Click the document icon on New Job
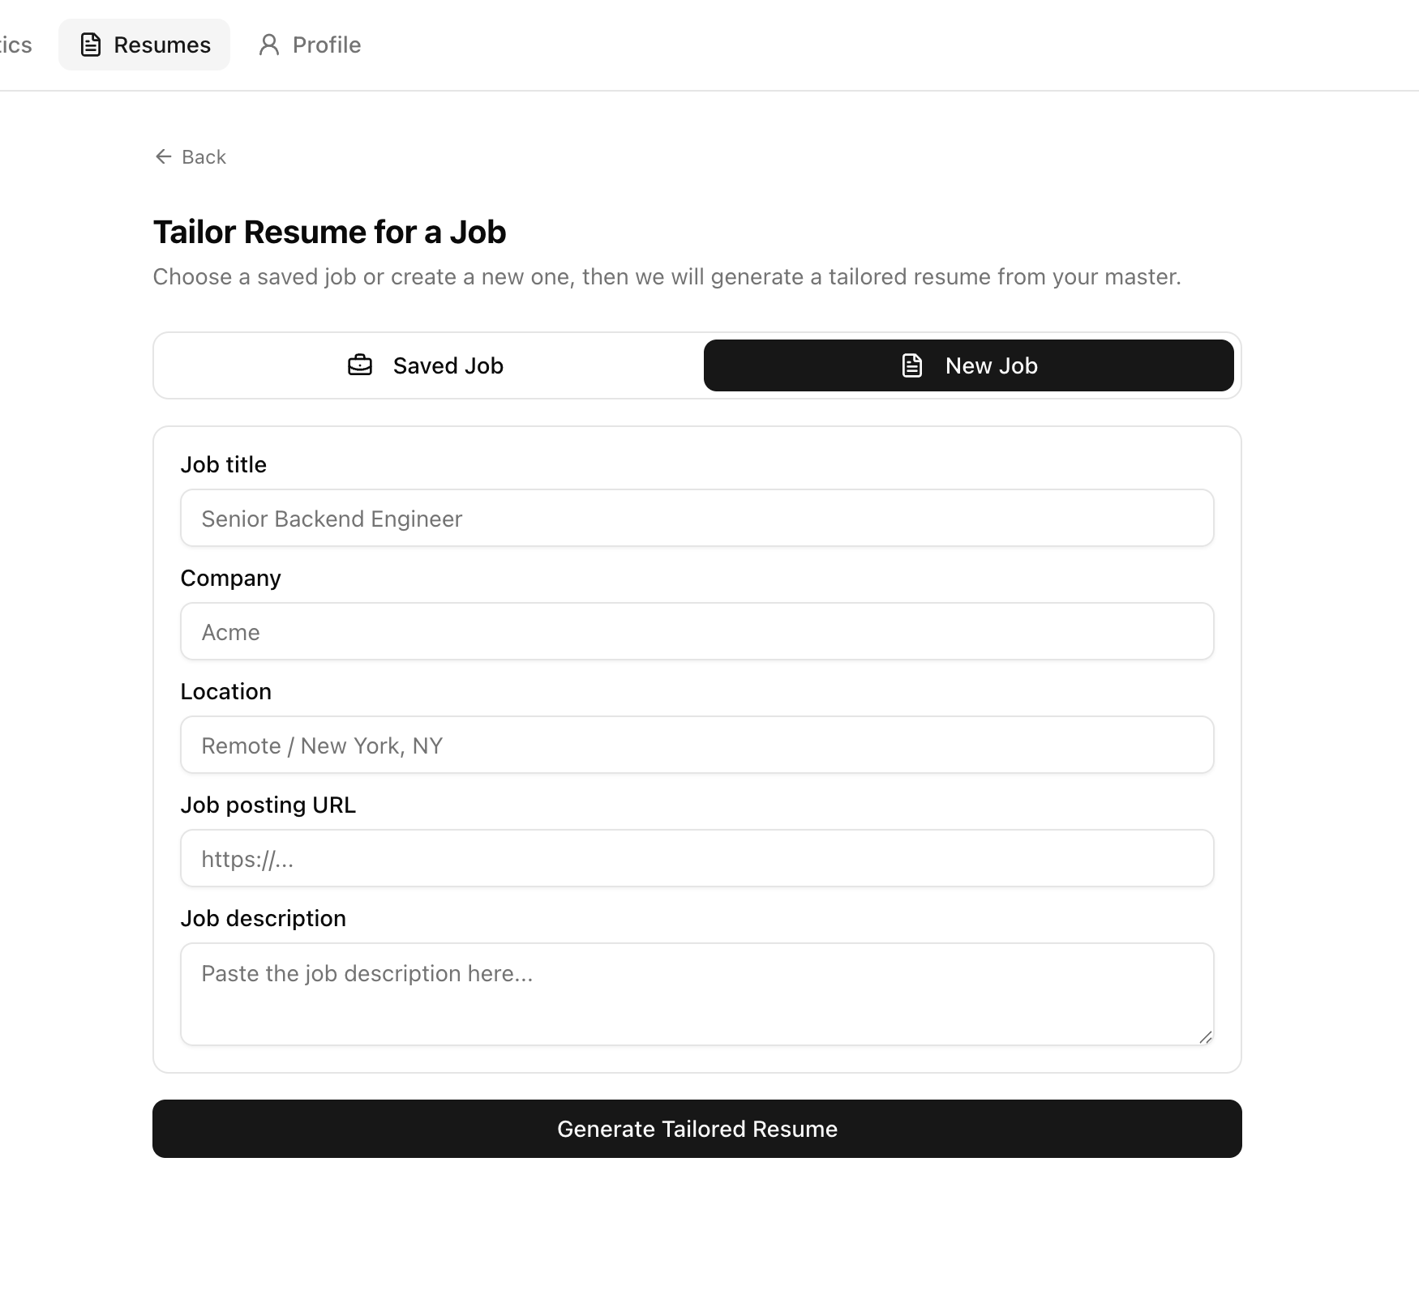The width and height of the screenshot is (1419, 1290). [912, 365]
